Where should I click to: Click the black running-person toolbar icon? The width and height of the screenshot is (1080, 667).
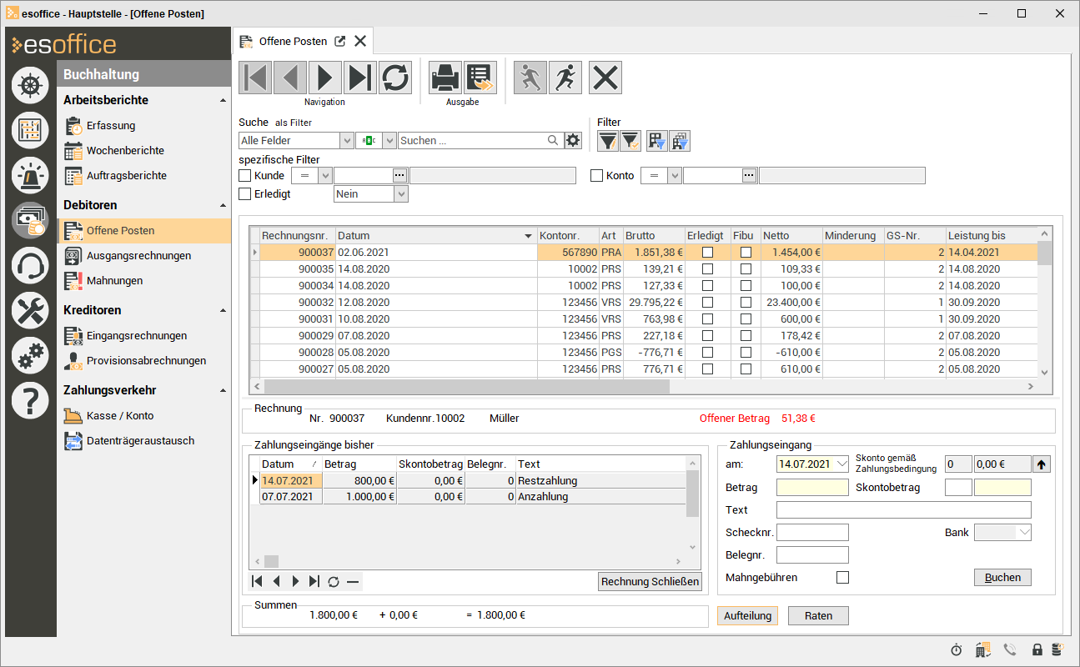point(565,78)
